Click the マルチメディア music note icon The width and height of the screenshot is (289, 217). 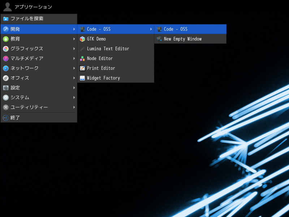[x=6, y=59]
